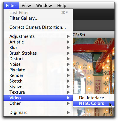
Task: Expand the Texture submenu
Action: pyautogui.click(x=38, y=92)
